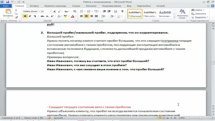
Task: Toggle show paragraph marks (¶)
Action: tap(122, 11)
